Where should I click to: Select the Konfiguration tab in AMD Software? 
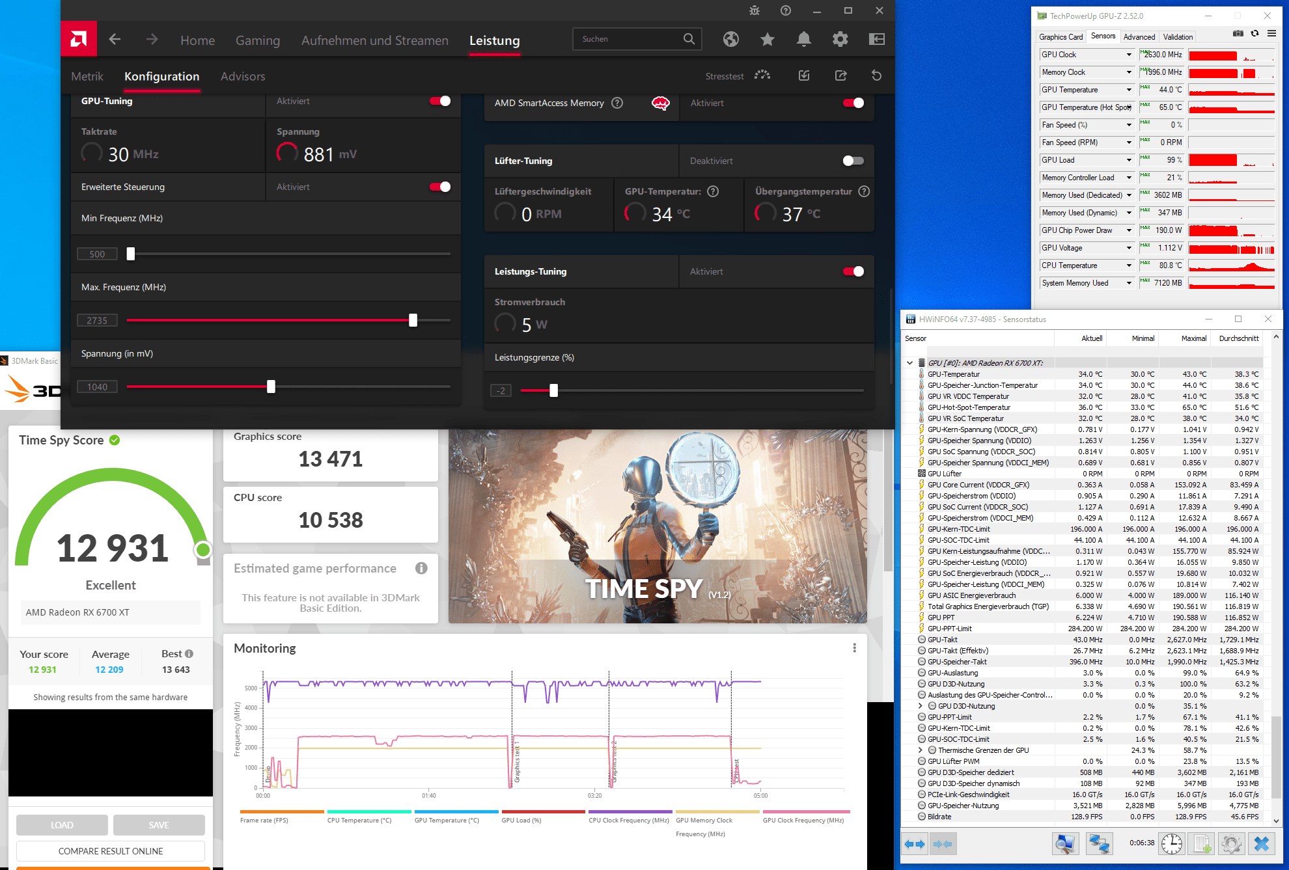point(161,75)
